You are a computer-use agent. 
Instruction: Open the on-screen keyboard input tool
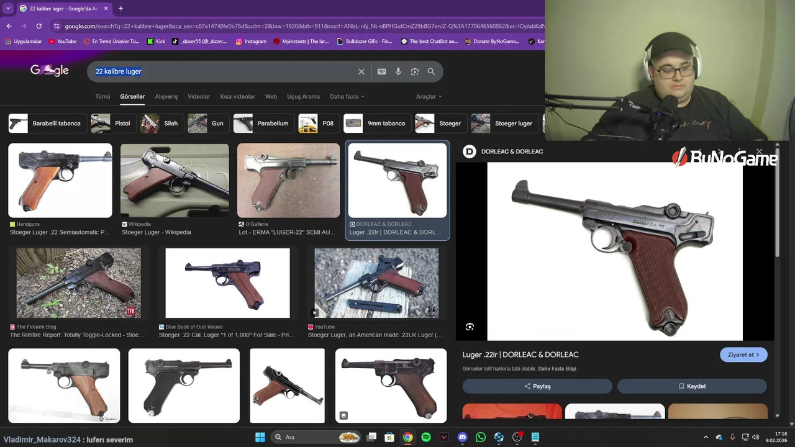tap(381, 71)
